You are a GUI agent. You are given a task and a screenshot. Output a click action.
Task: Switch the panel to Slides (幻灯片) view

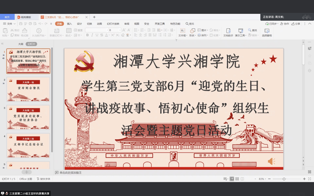(32, 44)
